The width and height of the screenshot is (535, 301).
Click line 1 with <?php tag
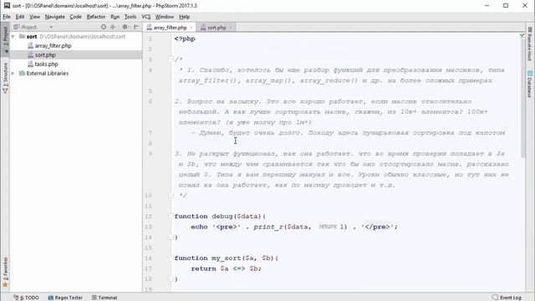tap(185, 39)
